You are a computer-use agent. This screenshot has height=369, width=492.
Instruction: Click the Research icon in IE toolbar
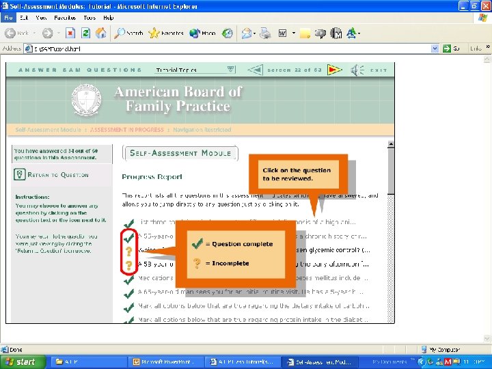tap(336, 33)
